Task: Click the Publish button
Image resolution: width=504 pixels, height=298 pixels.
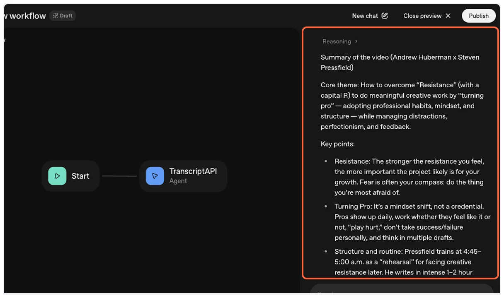Action: pos(478,15)
